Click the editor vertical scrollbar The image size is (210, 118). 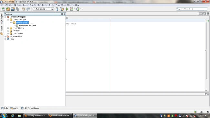[206, 50]
